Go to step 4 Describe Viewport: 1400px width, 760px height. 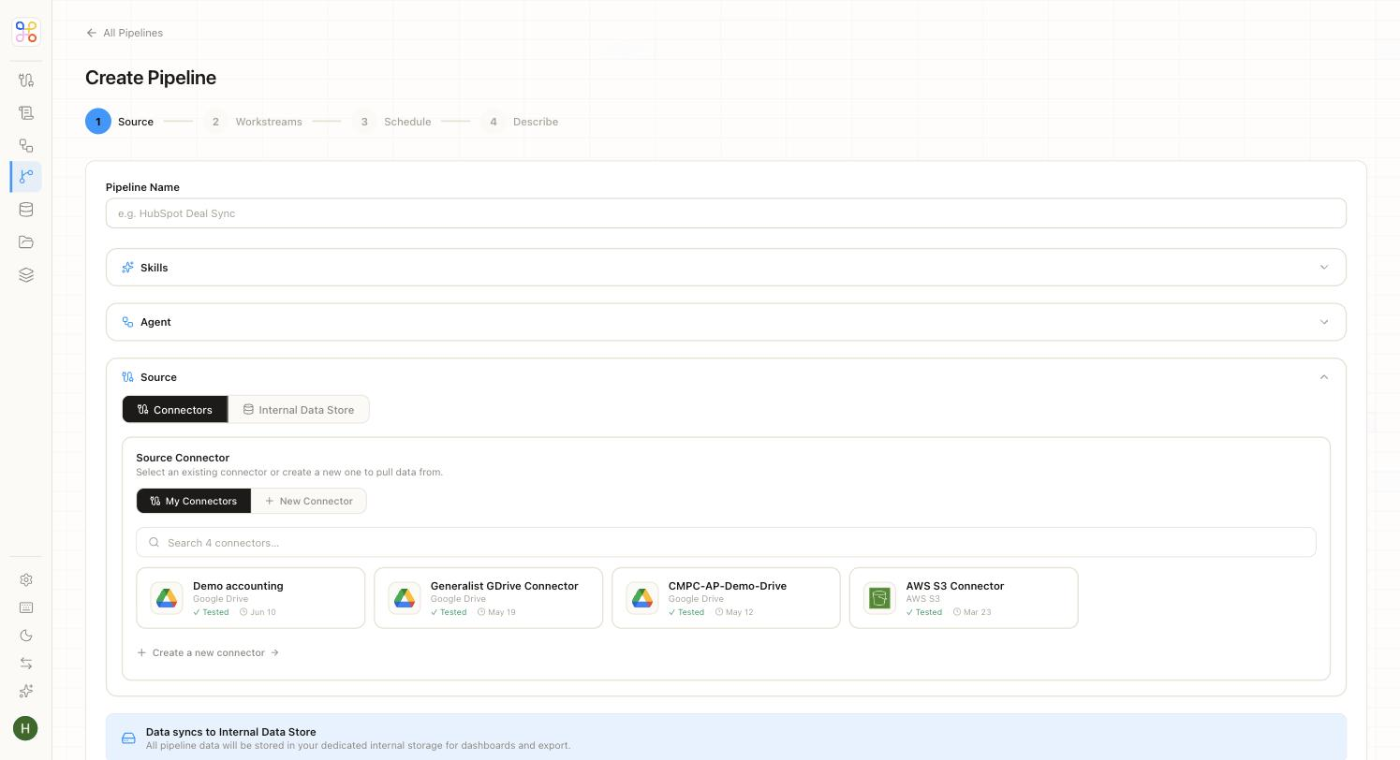(520, 122)
